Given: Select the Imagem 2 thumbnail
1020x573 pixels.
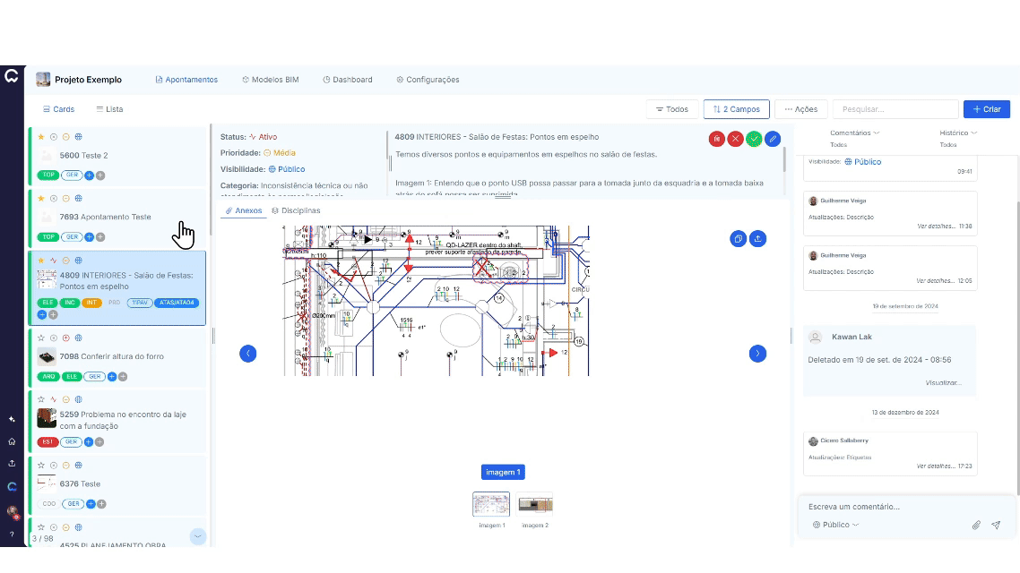Looking at the screenshot, I should point(535,504).
